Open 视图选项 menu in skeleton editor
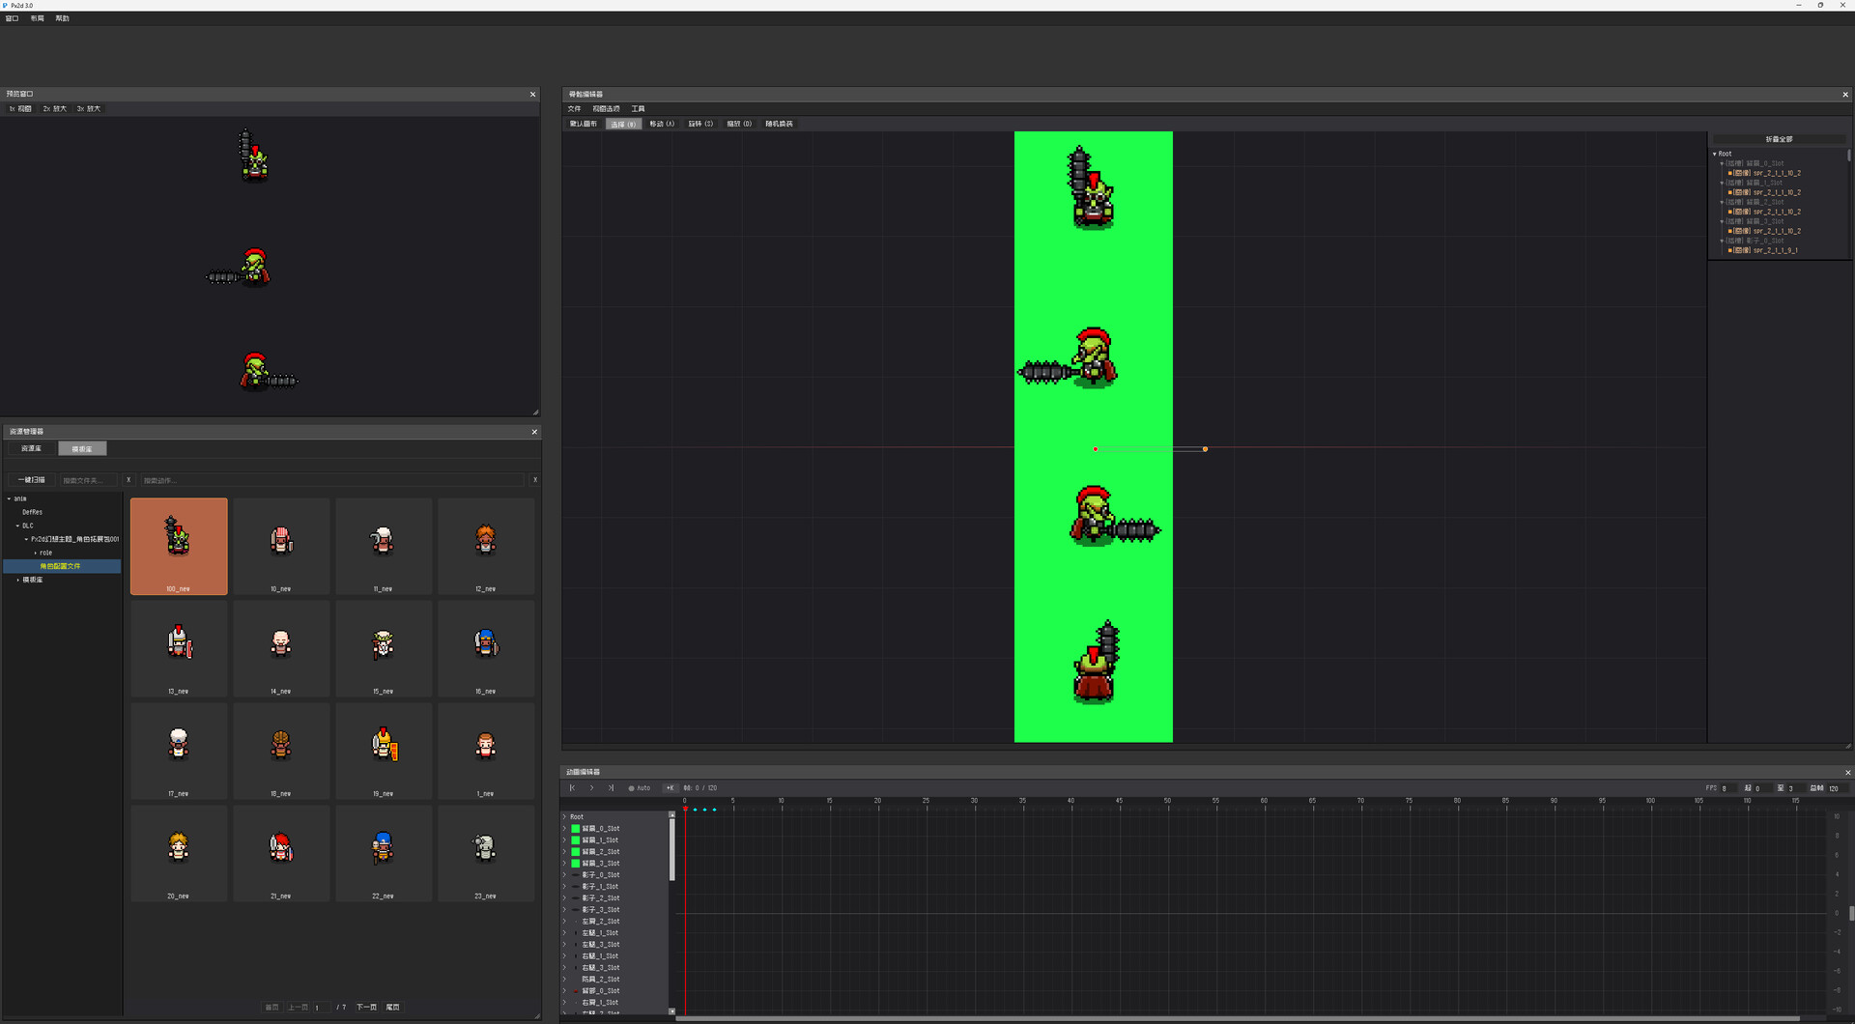 click(606, 109)
